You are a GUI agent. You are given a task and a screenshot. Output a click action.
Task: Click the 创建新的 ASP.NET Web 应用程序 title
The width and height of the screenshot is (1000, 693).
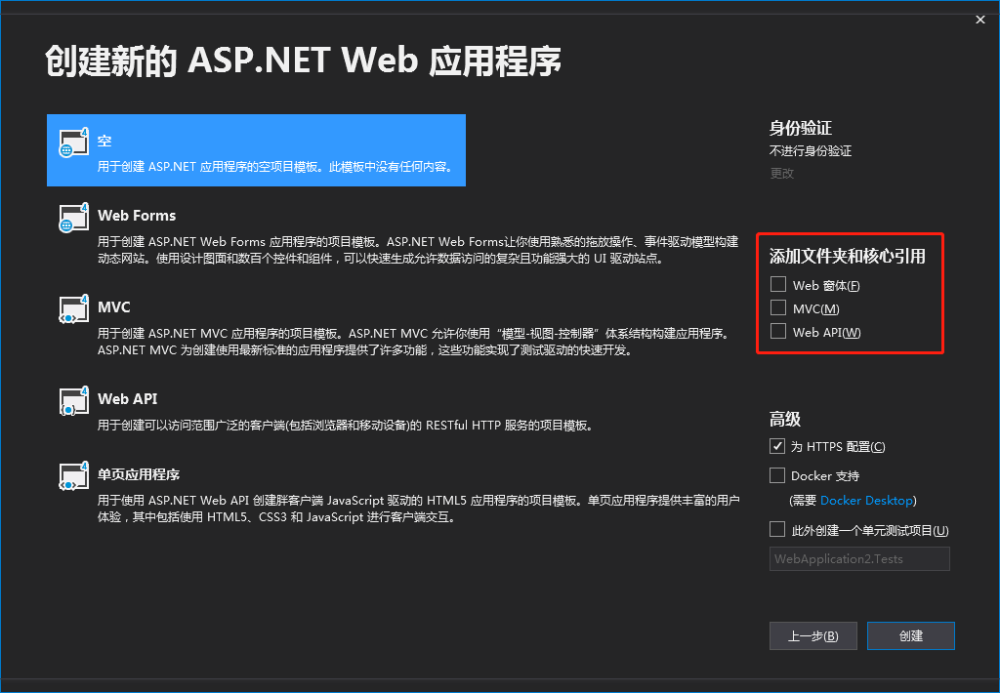pyautogui.click(x=304, y=61)
